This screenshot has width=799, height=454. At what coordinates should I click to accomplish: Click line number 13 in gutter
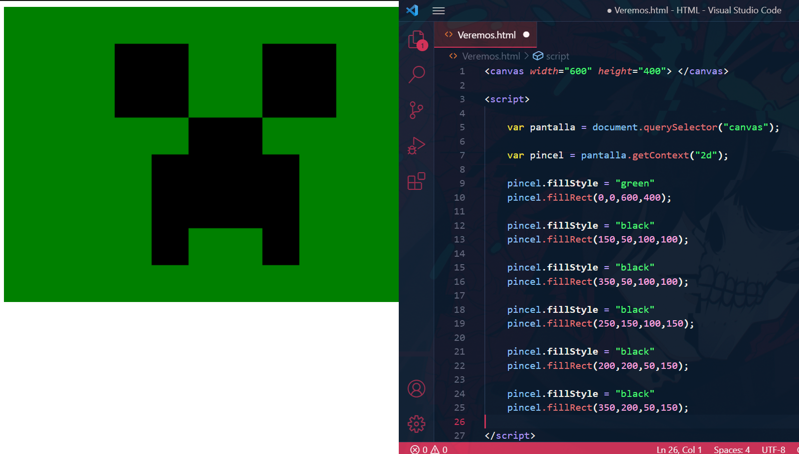point(459,240)
